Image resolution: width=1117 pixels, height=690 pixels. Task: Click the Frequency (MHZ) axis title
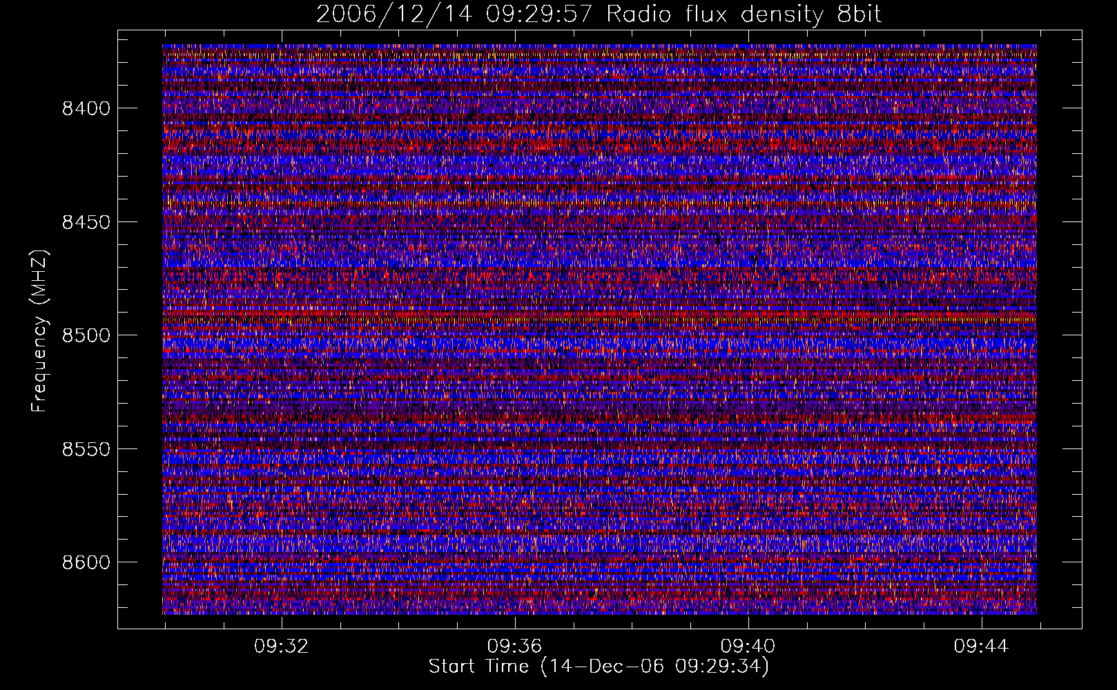[40, 331]
